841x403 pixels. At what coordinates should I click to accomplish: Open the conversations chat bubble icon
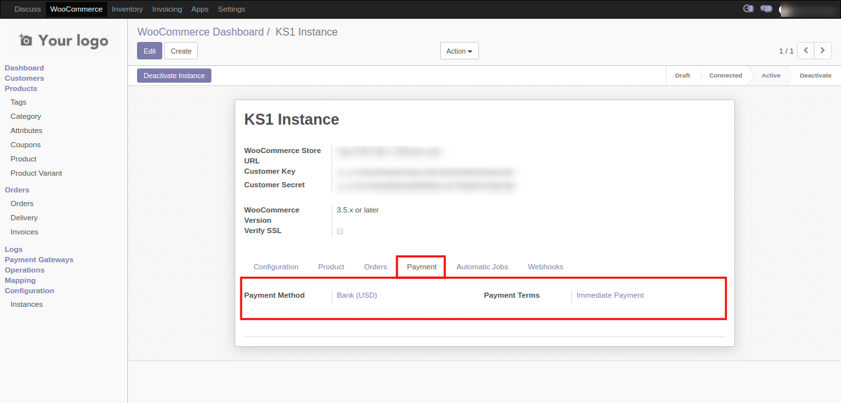(766, 9)
